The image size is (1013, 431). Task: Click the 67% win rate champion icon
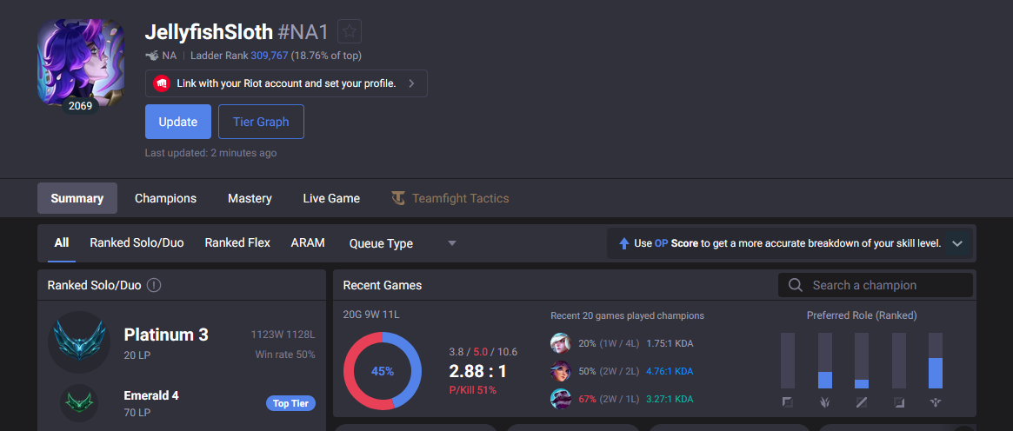tap(561, 399)
